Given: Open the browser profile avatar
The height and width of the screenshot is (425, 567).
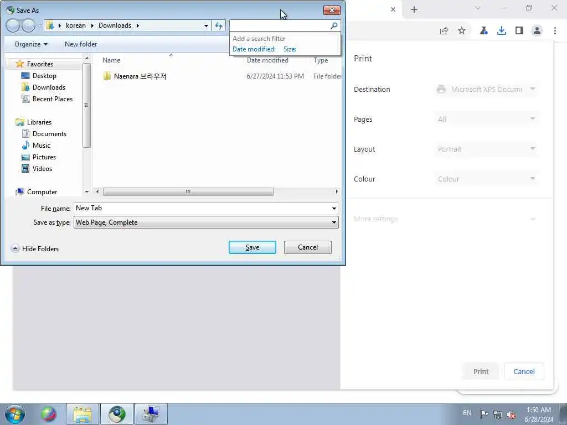Looking at the screenshot, I should pos(537,31).
